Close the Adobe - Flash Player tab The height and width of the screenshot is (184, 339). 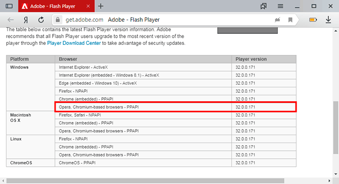(88, 6)
